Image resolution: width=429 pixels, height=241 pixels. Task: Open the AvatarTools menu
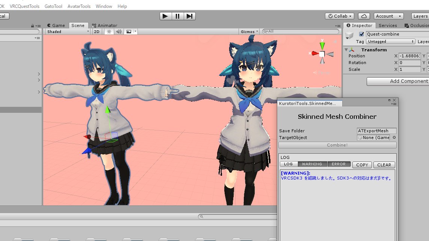(79, 6)
